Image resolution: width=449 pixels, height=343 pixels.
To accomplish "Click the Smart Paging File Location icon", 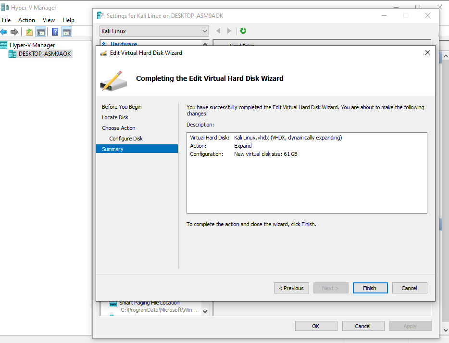I will click(113, 303).
